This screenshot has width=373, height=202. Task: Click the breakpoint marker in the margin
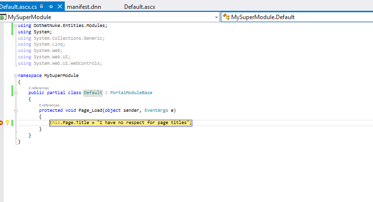click(x=1, y=123)
